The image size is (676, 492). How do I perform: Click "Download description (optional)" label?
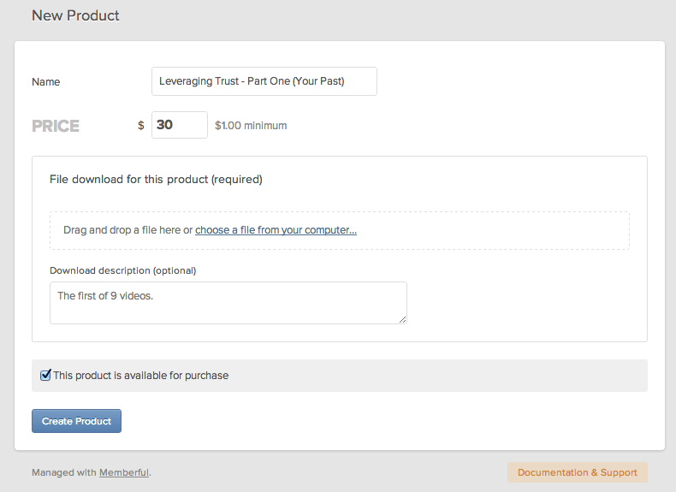pyautogui.click(x=122, y=270)
